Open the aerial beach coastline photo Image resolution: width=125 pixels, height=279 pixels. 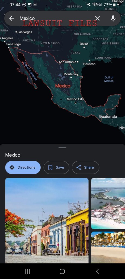(x=108, y=203)
